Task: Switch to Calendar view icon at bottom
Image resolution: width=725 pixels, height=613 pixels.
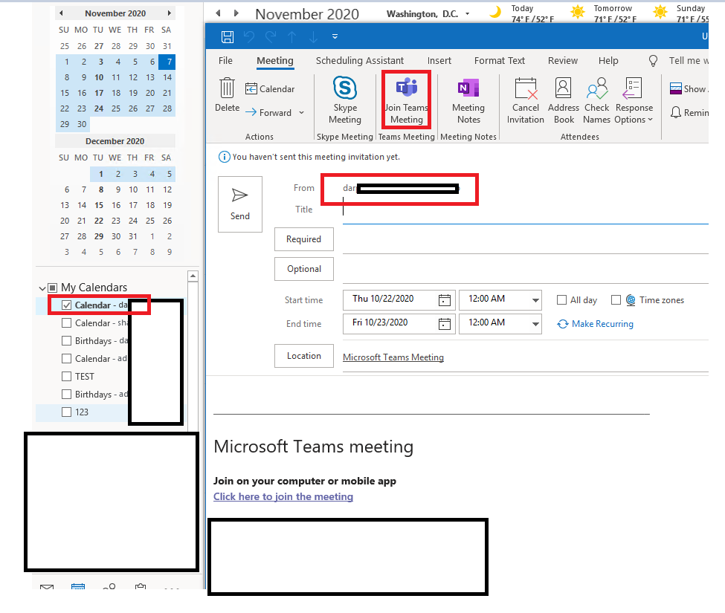Action: coord(78,587)
